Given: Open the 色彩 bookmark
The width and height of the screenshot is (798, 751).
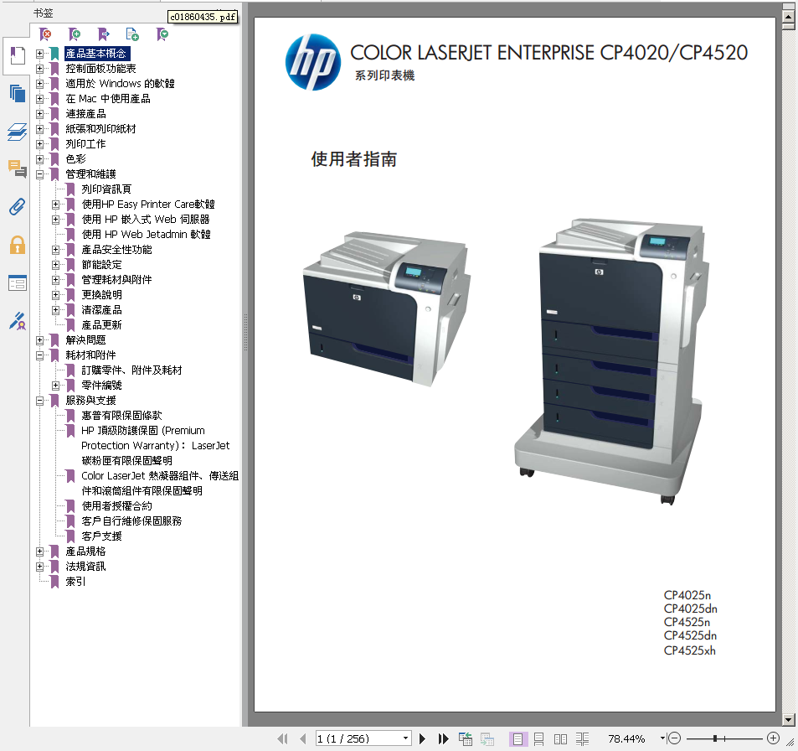Looking at the screenshot, I should tap(76, 159).
